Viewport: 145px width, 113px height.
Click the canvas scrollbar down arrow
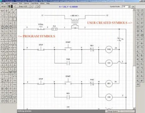point(134,109)
